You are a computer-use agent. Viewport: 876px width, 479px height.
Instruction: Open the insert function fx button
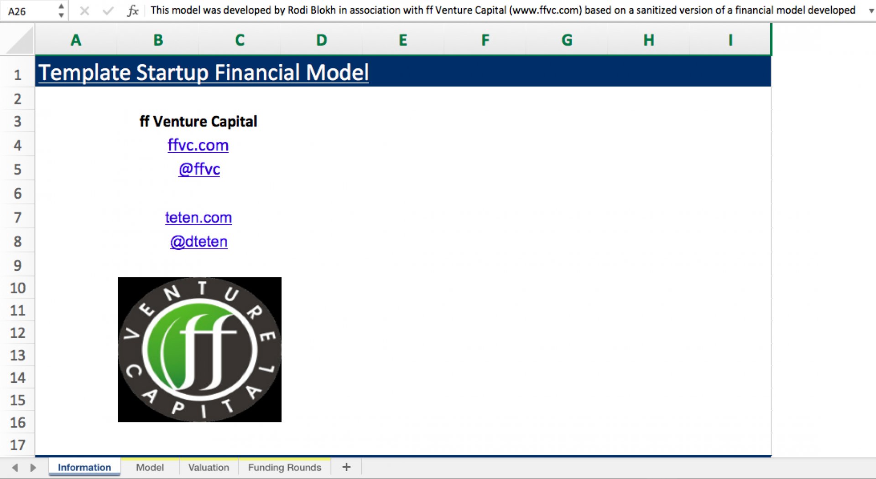(133, 10)
